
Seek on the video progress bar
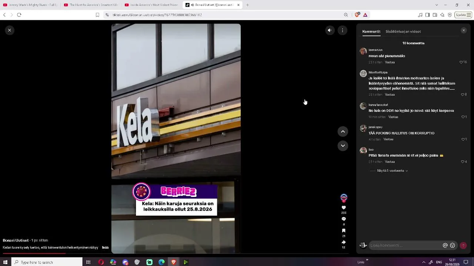[x=176, y=254]
